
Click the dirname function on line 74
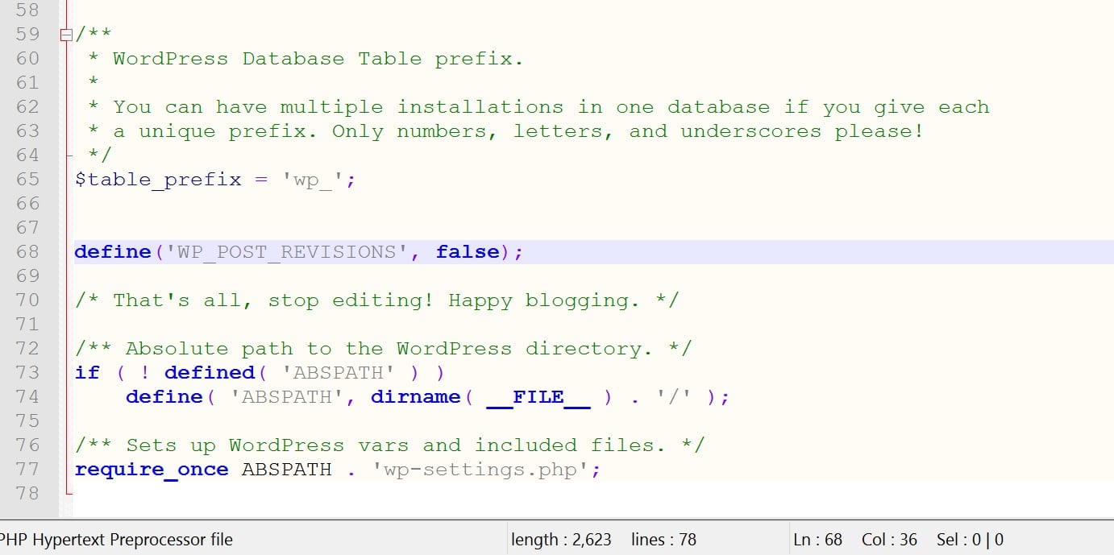point(416,396)
